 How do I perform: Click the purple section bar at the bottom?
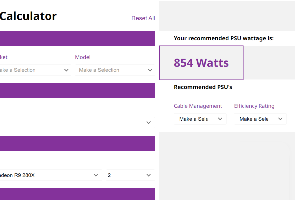[x=77, y=194]
